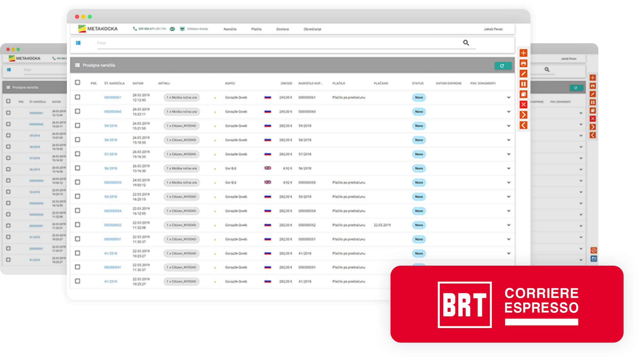Click the plus add icon in right background window
639x357 pixels.
pos(593,78)
